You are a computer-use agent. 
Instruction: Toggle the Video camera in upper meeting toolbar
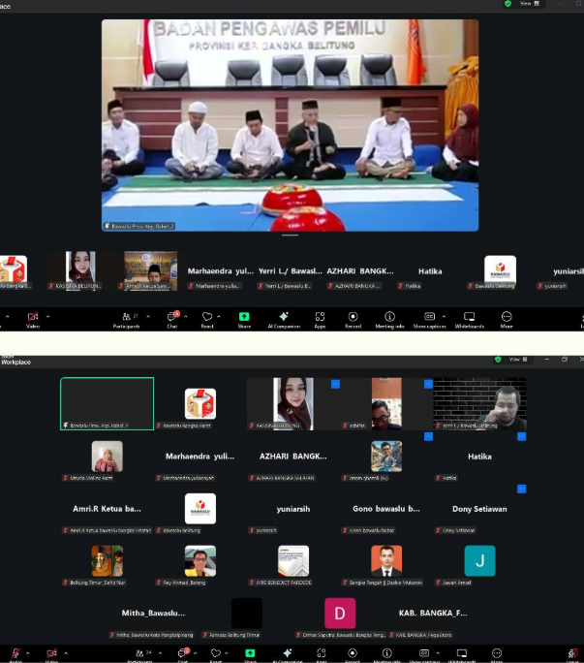(x=33, y=319)
